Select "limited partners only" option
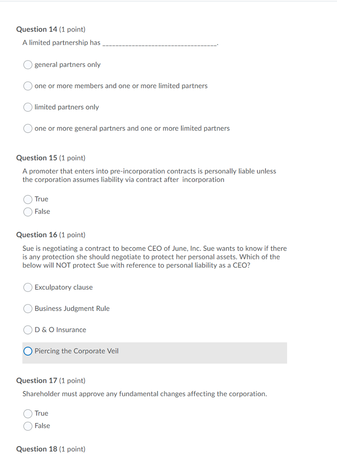Image resolution: width=337 pixels, height=454 pixels. 28,107
